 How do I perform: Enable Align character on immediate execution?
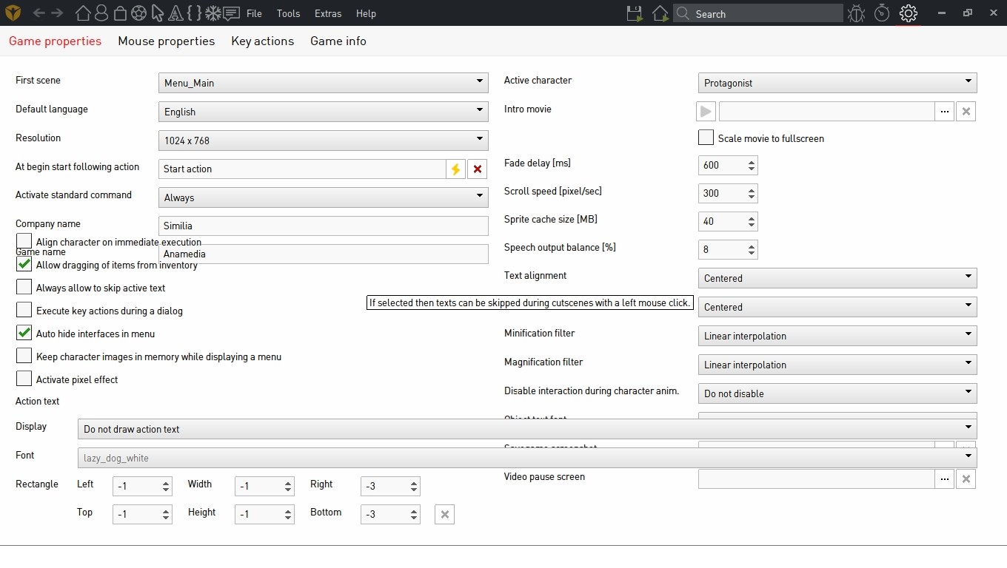click(24, 241)
